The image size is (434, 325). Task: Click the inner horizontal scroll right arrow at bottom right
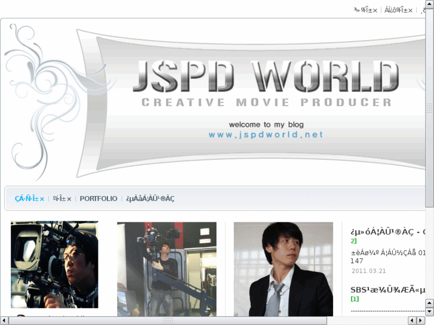click(421, 321)
